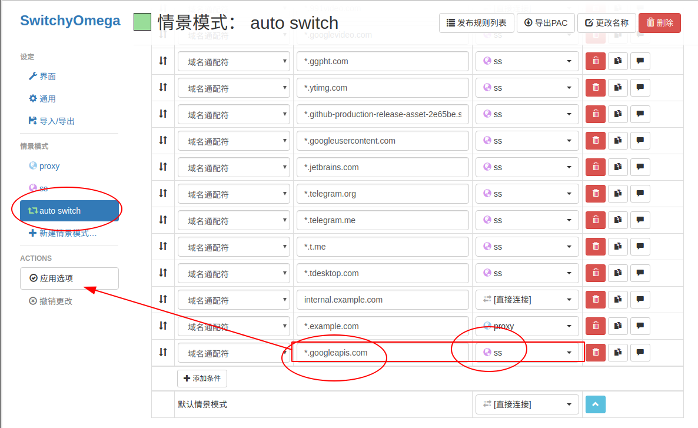Select the proxy profile in sidebar

(x=45, y=166)
